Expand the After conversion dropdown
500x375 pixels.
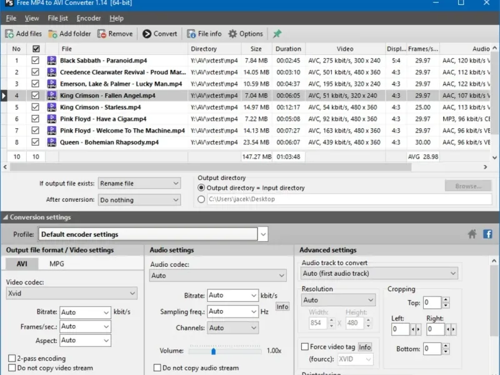pyautogui.click(x=139, y=200)
